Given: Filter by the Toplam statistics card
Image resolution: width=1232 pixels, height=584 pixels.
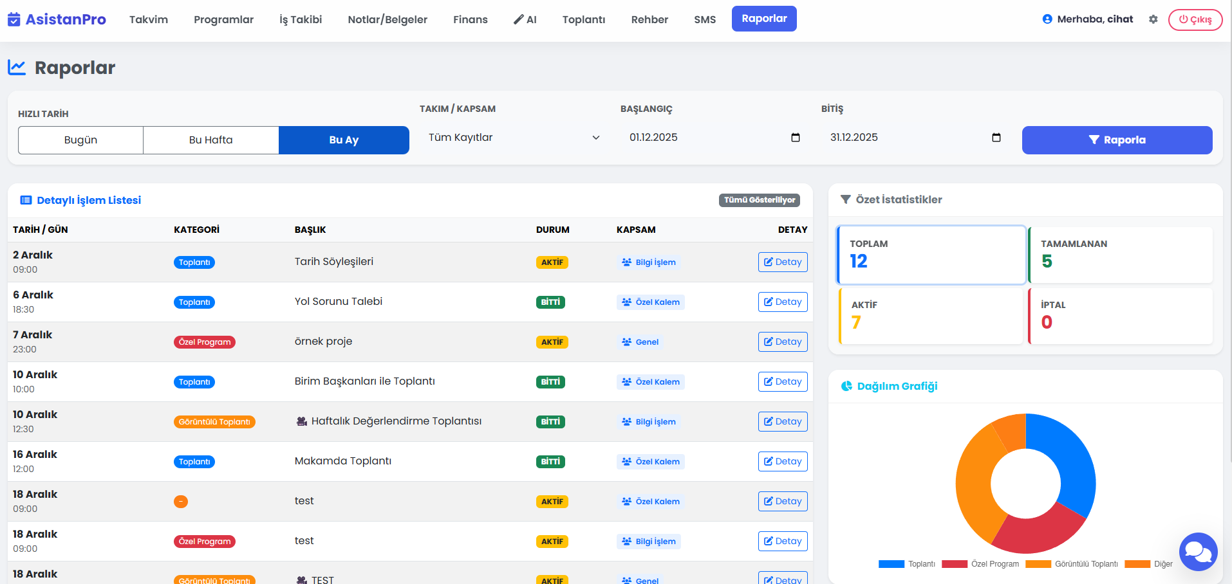Looking at the screenshot, I should point(931,255).
